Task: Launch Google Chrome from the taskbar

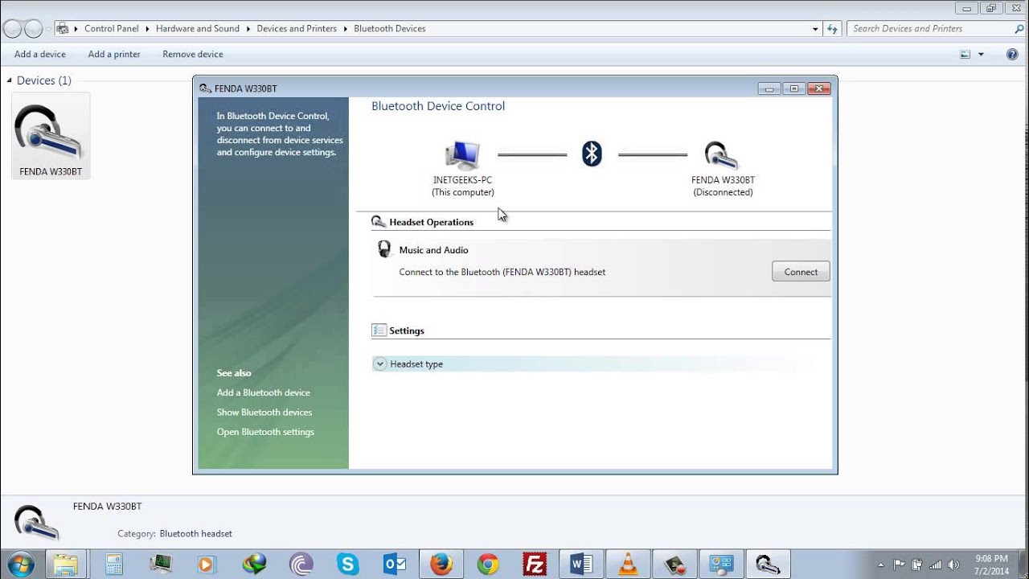Action: (488, 565)
